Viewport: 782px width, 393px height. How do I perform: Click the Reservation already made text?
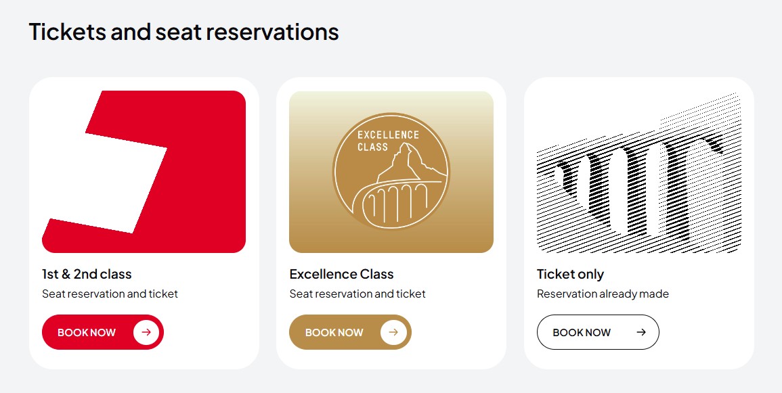[603, 294]
